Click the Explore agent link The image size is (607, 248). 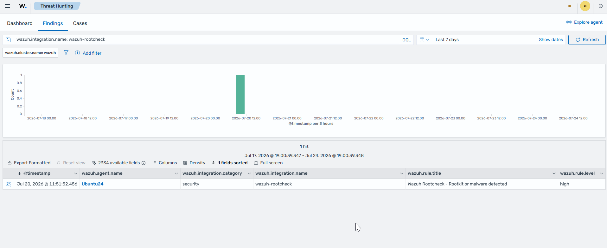(584, 22)
